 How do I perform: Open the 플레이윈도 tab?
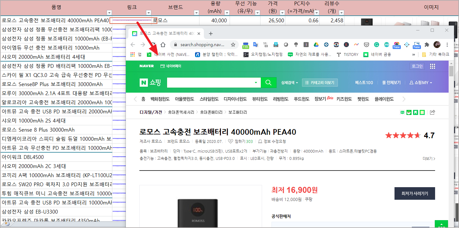(x=384, y=99)
